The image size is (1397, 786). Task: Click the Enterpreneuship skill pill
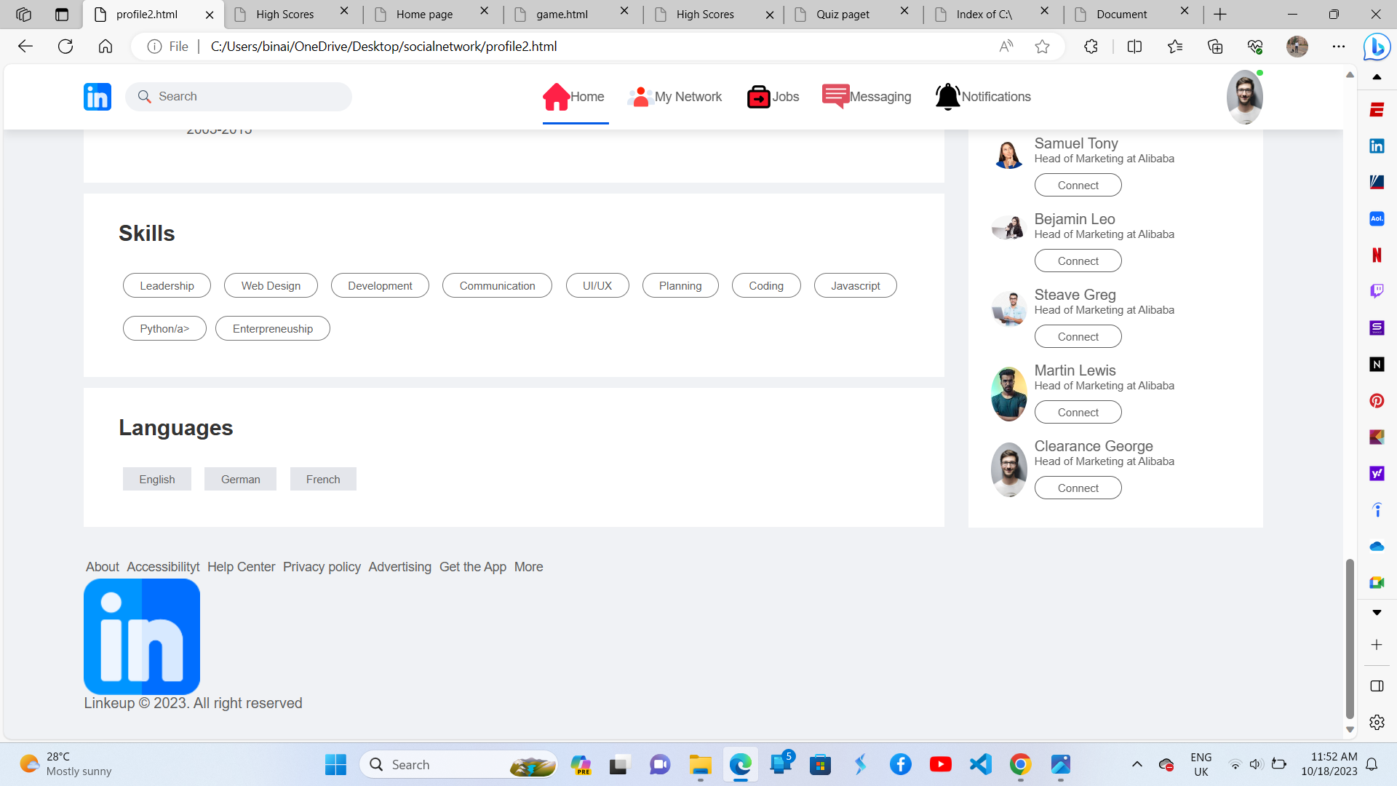click(x=272, y=329)
